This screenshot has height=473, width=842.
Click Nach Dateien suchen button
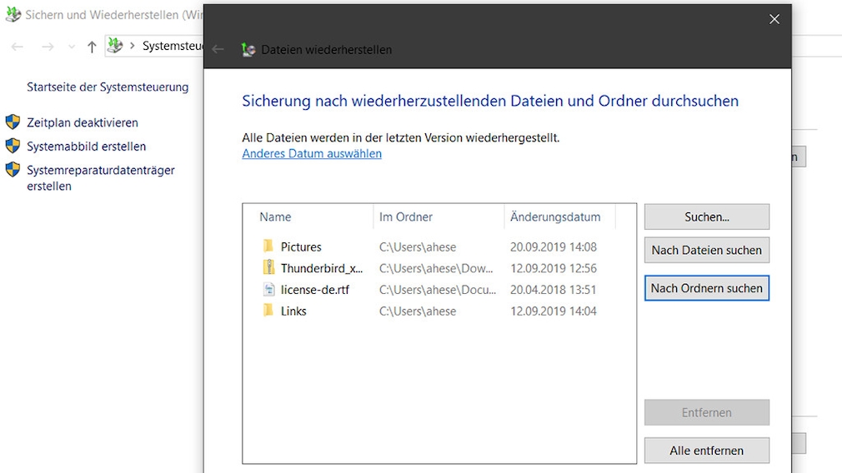pos(706,250)
